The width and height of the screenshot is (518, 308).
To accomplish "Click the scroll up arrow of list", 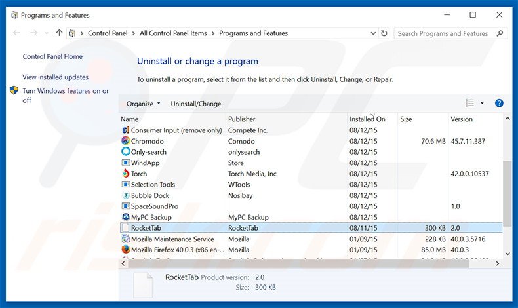I will tap(508, 118).
